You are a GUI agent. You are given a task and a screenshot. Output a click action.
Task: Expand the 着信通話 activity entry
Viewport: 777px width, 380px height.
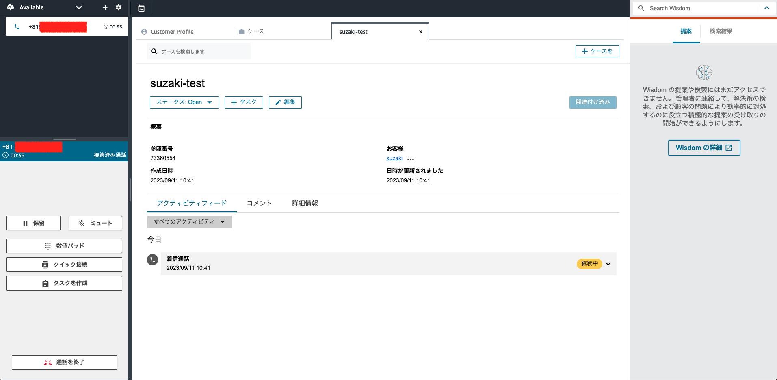click(608, 264)
